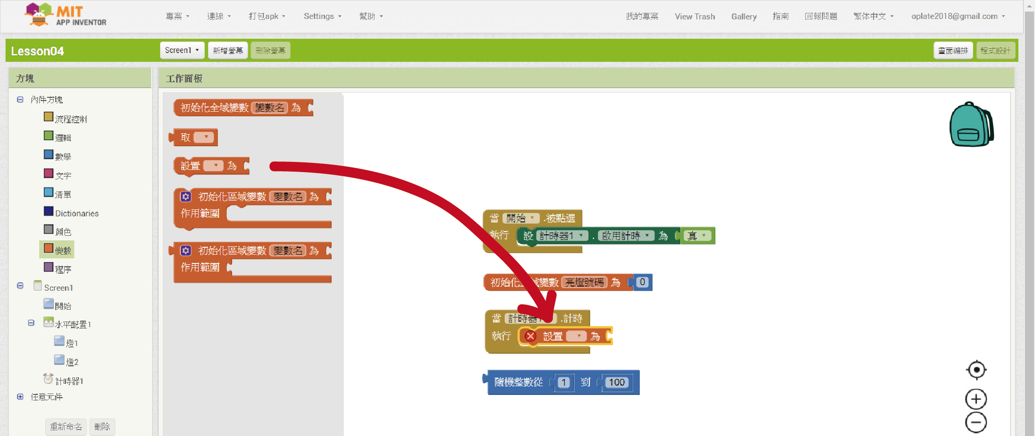Click the number 100 field in random block

coord(616,382)
